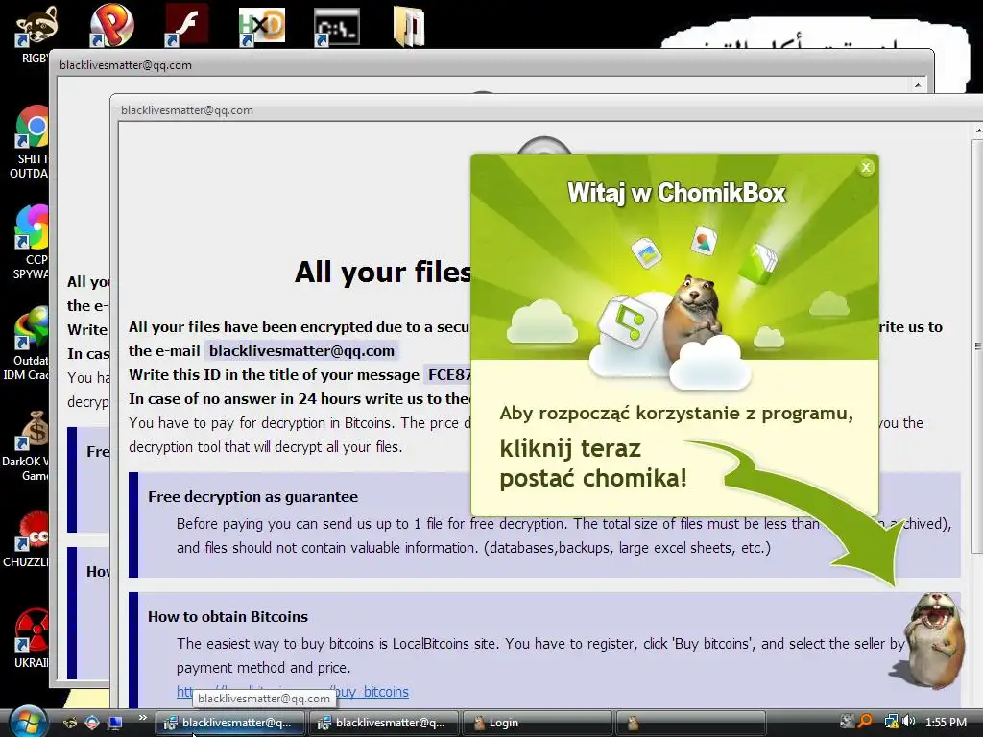Launch the CHUZZLE red fuzzy icon
The height and width of the screenshot is (737, 983).
click(30, 540)
